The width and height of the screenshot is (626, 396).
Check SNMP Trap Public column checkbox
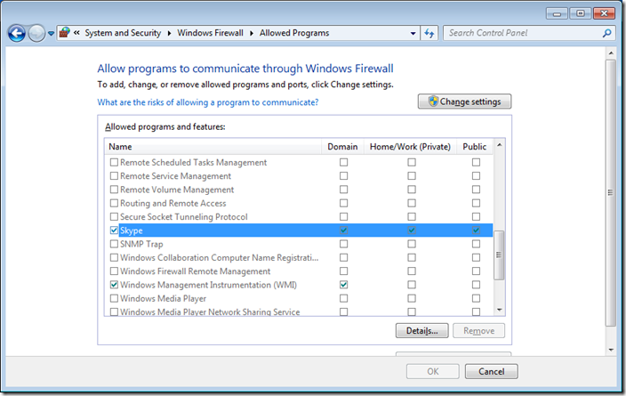point(476,244)
